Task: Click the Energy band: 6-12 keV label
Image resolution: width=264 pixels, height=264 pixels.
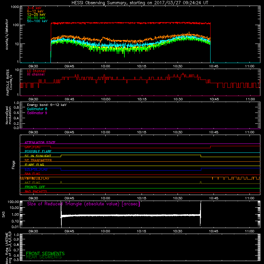Action: (x=47, y=105)
